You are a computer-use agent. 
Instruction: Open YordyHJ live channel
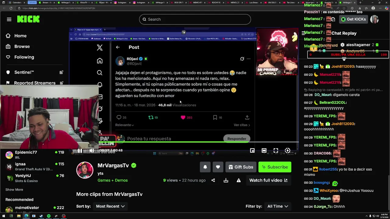(x=35, y=178)
